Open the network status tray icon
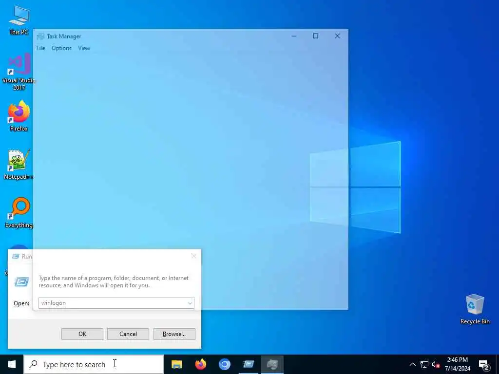The width and height of the screenshot is (499, 374). pos(424,364)
